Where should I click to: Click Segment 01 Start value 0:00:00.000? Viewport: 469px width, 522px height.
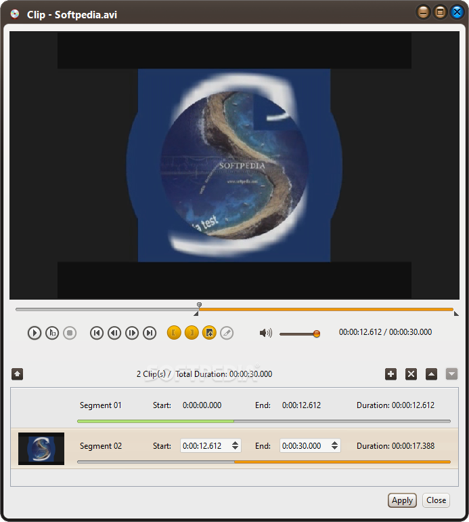pos(202,405)
